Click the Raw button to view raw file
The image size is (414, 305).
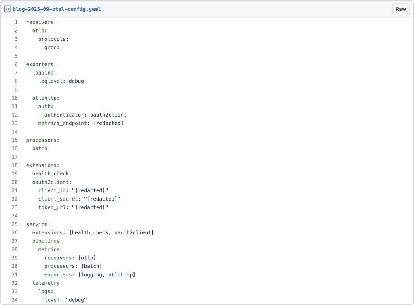pyautogui.click(x=400, y=9)
